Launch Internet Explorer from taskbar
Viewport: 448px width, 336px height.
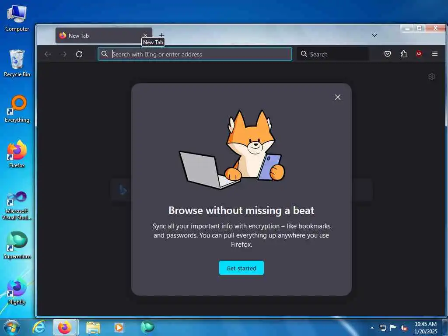[x=38, y=327]
